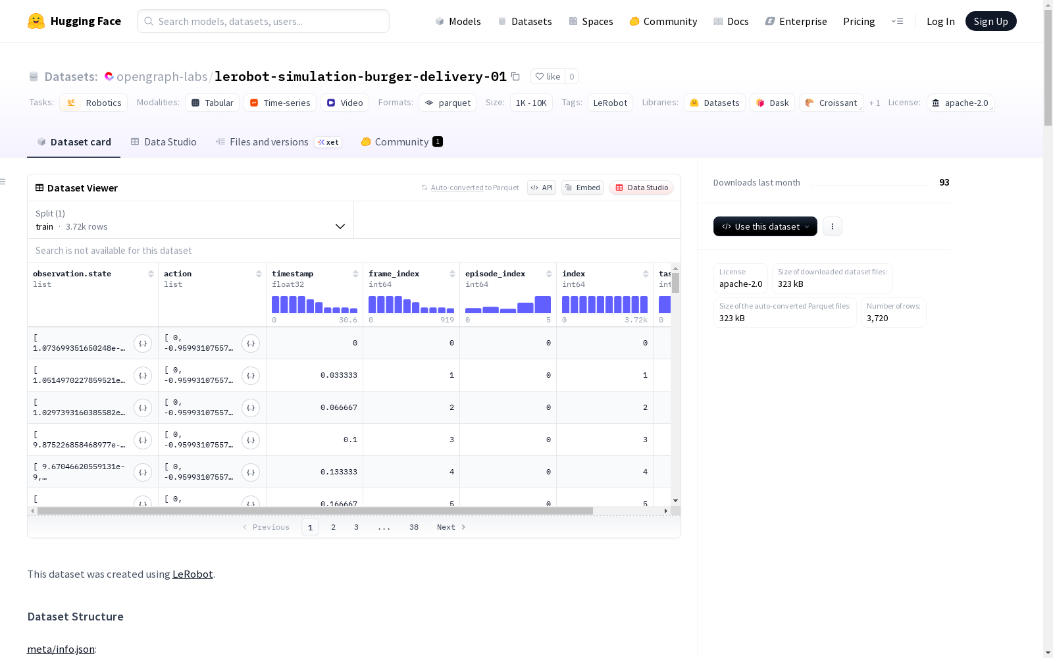
Task: Open the Pricing page
Action: (x=859, y=21)
